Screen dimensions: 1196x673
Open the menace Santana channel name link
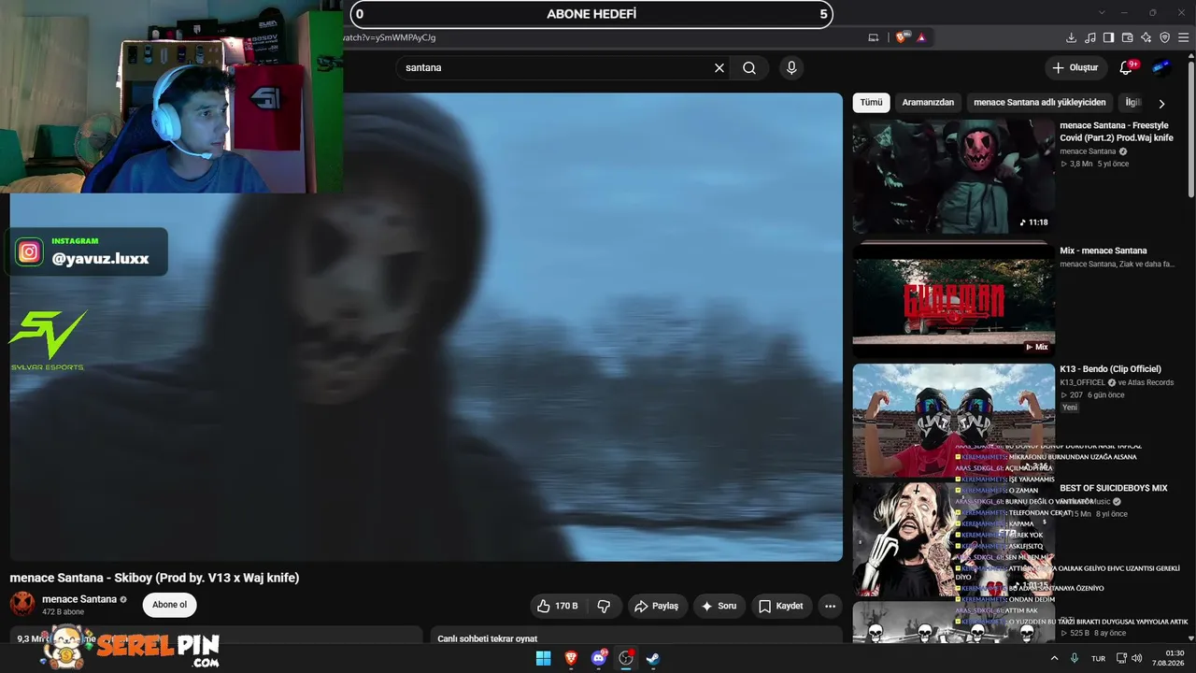79,599
